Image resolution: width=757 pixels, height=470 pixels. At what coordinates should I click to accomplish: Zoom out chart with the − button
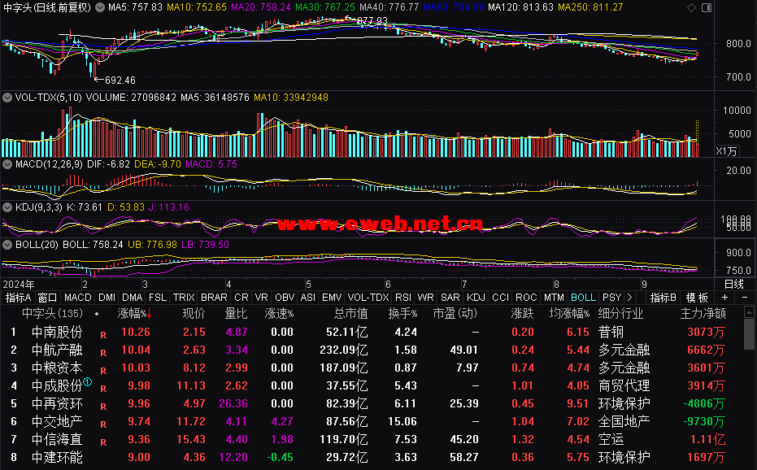[745, 298]
